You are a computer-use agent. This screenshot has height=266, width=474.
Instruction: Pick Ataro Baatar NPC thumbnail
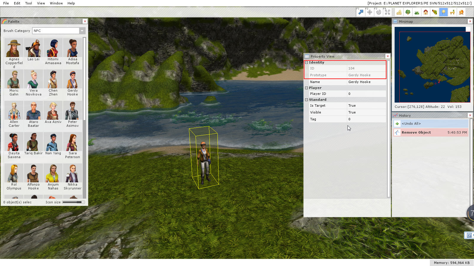(33, 111)
